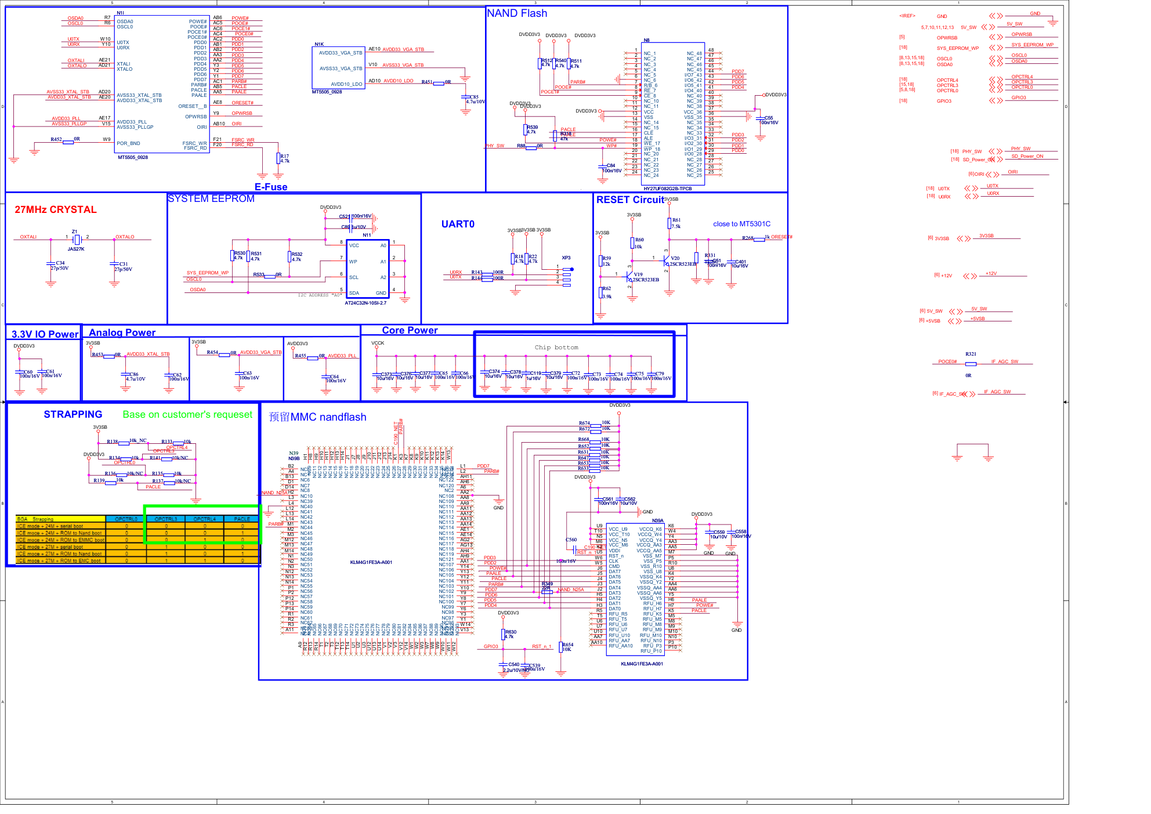Click transistor V19 symbol
Viewport: 1151px width, 814px height.
[x=629, y=277]
